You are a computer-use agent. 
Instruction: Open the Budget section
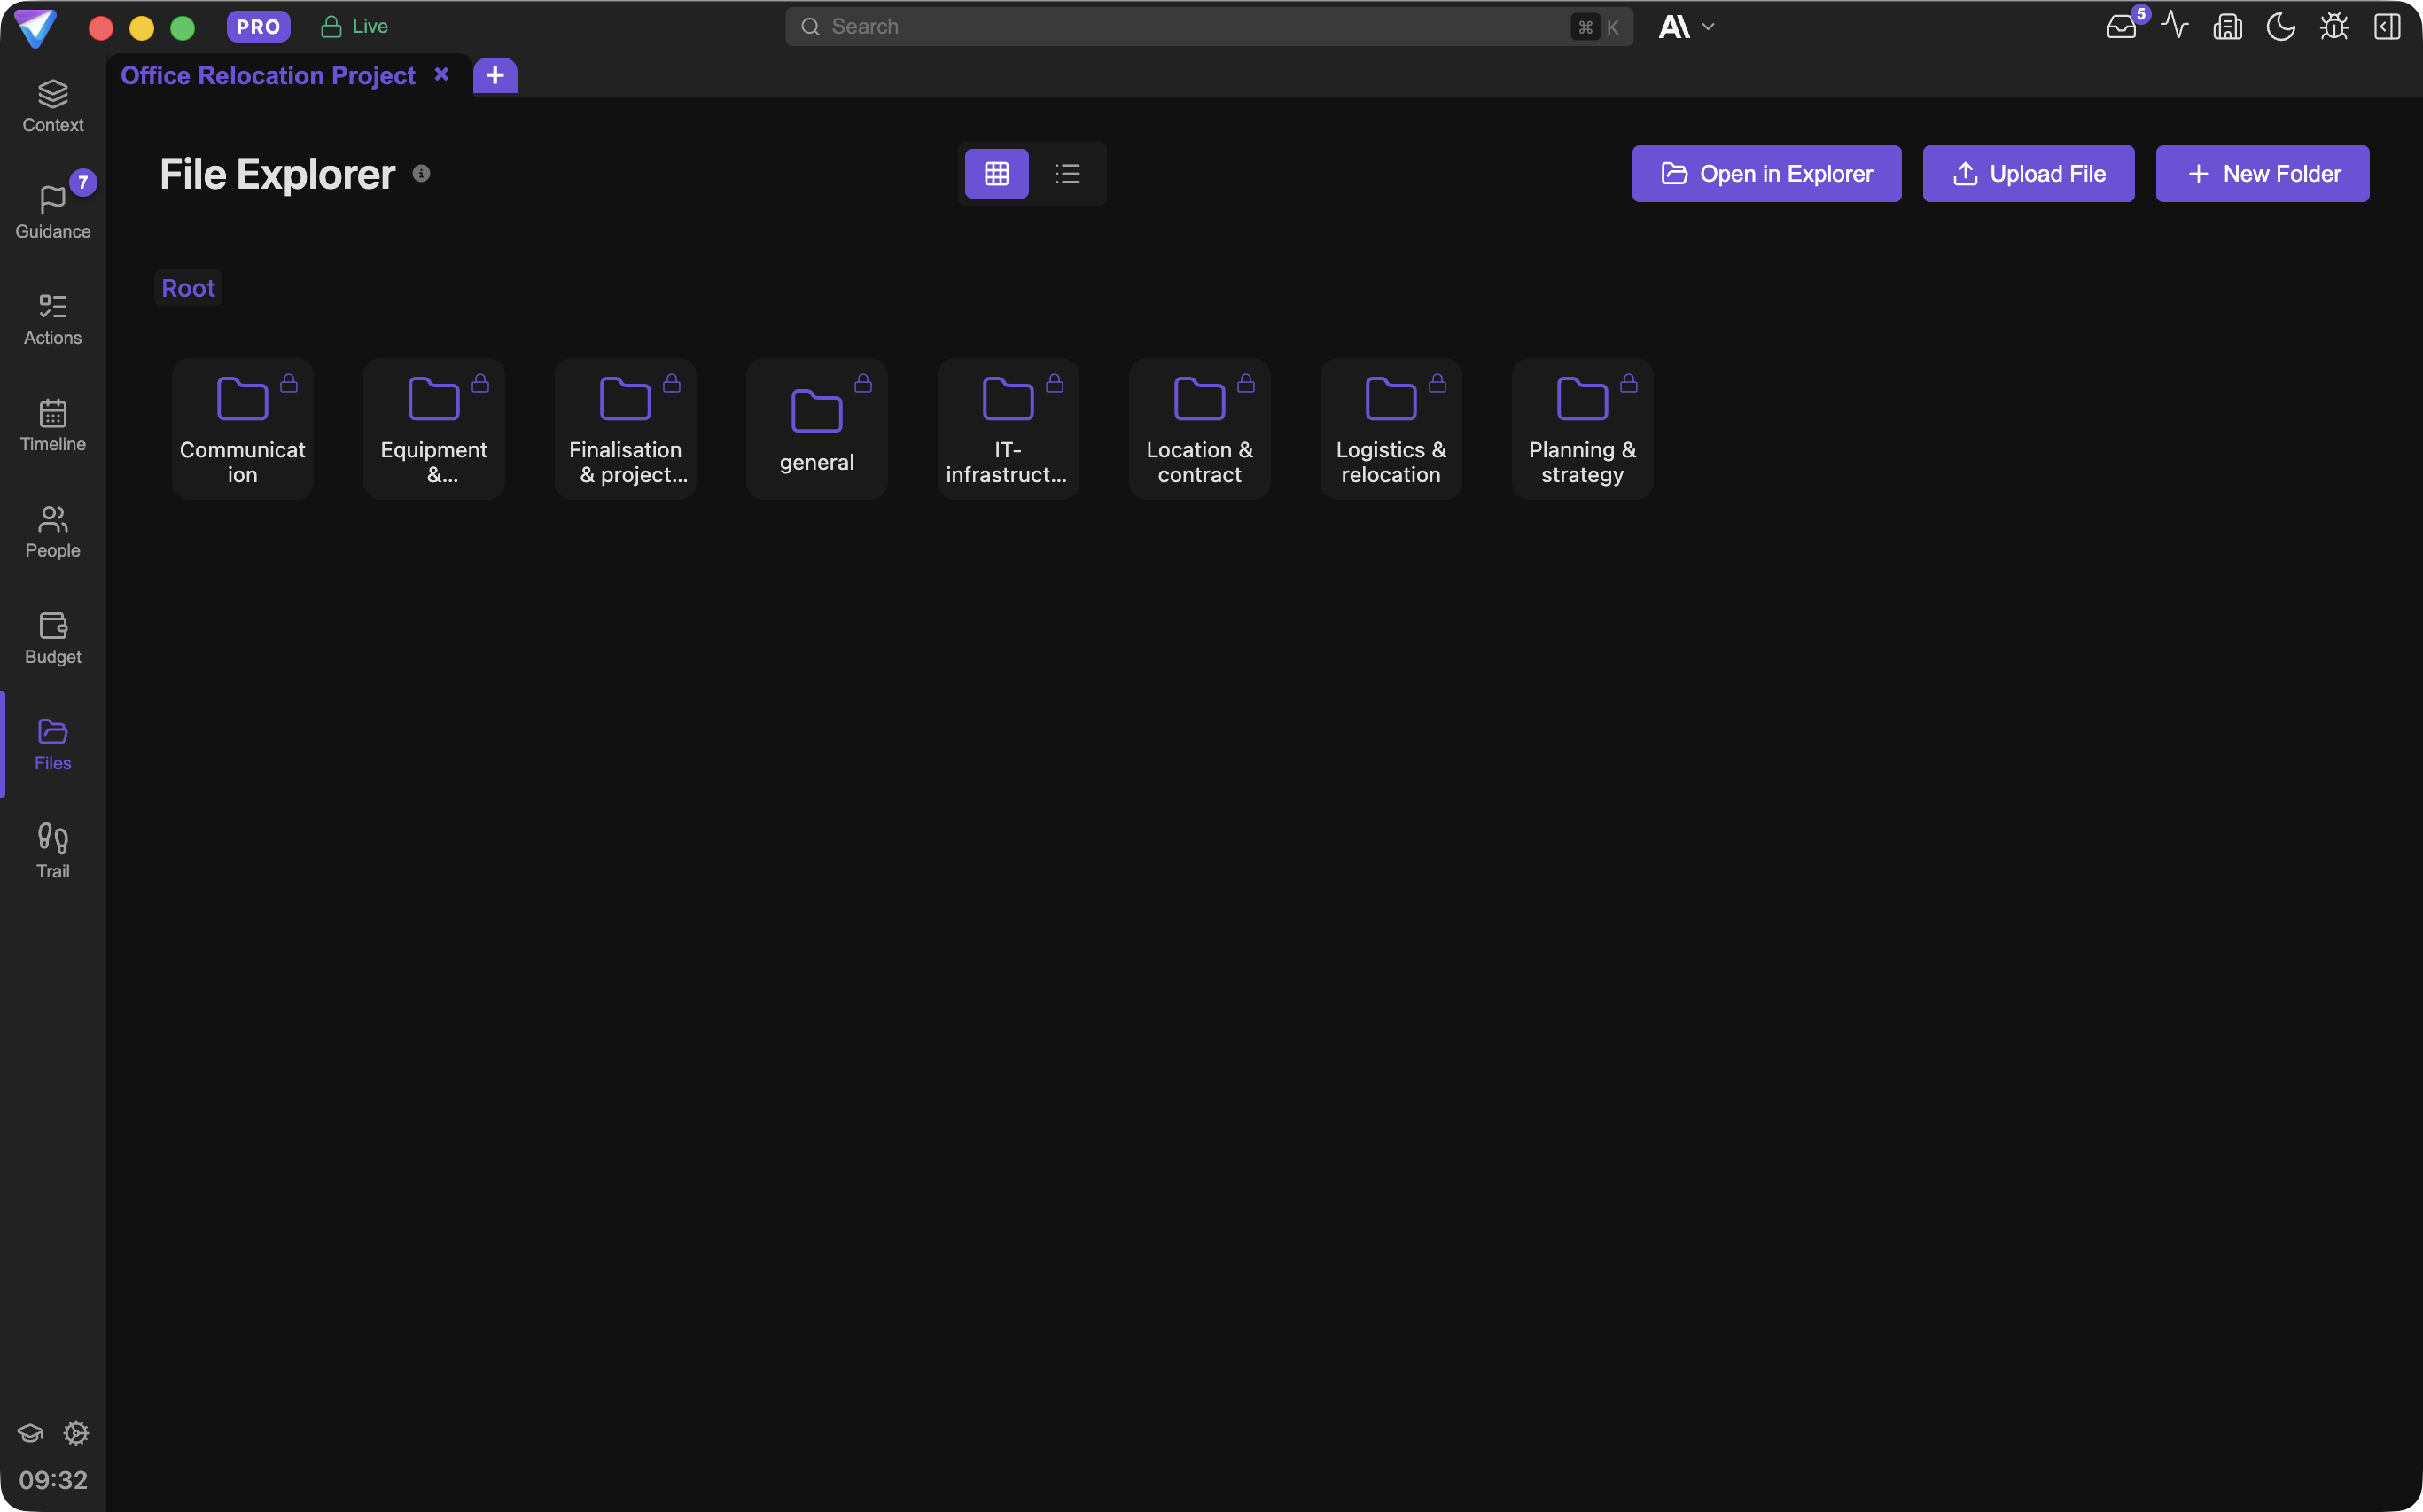tap(52, 638)
